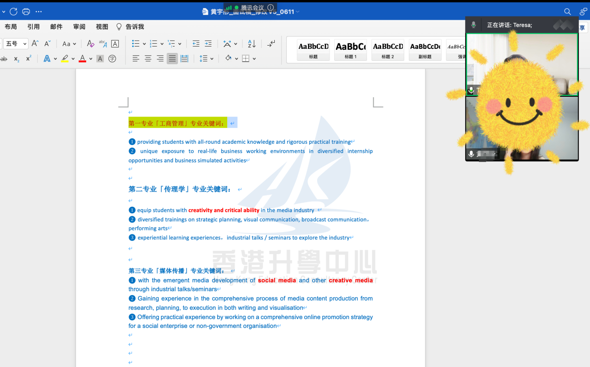Open the font size 五号 dropdown
Screen dimensions: 590x367
pos(16,44)
